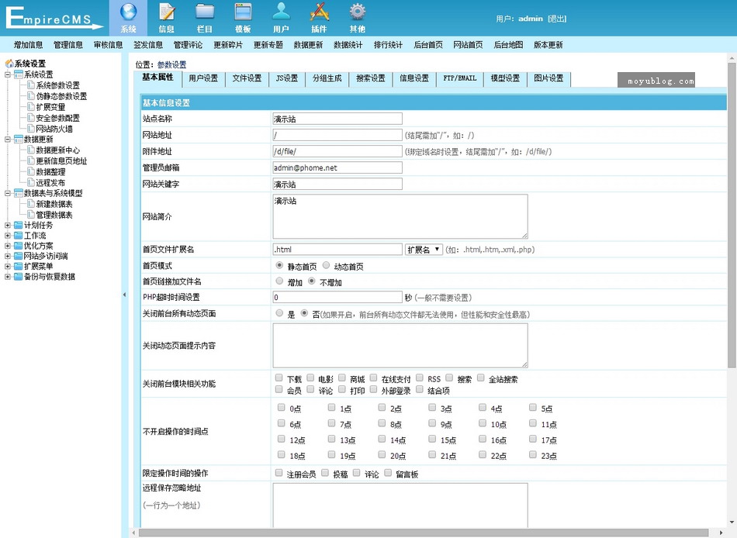Image resolution: width=737 pixels, height=538 pixels.
Task: Focus the 管理员邮箱 input field
Action: pos(337,167)
